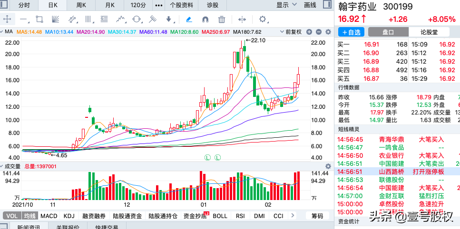460x229 pixels.
Task: Switch indicator to 陆股通持仓
Action: click(x=163, y=216)
